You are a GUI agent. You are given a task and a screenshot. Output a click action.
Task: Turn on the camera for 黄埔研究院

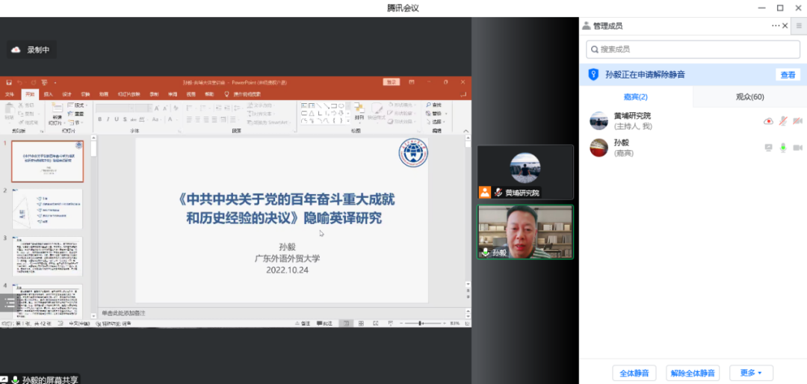tap(797, 121)
